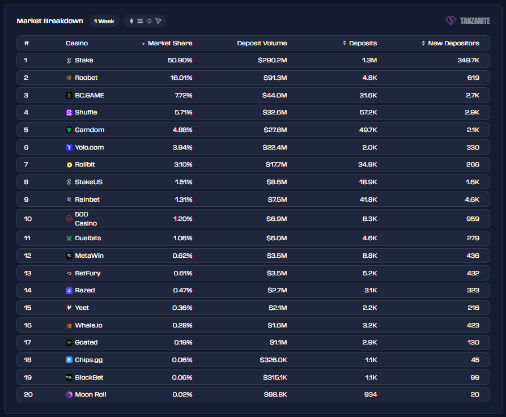Open the 1 Week timeframe selector

[104, 21]
